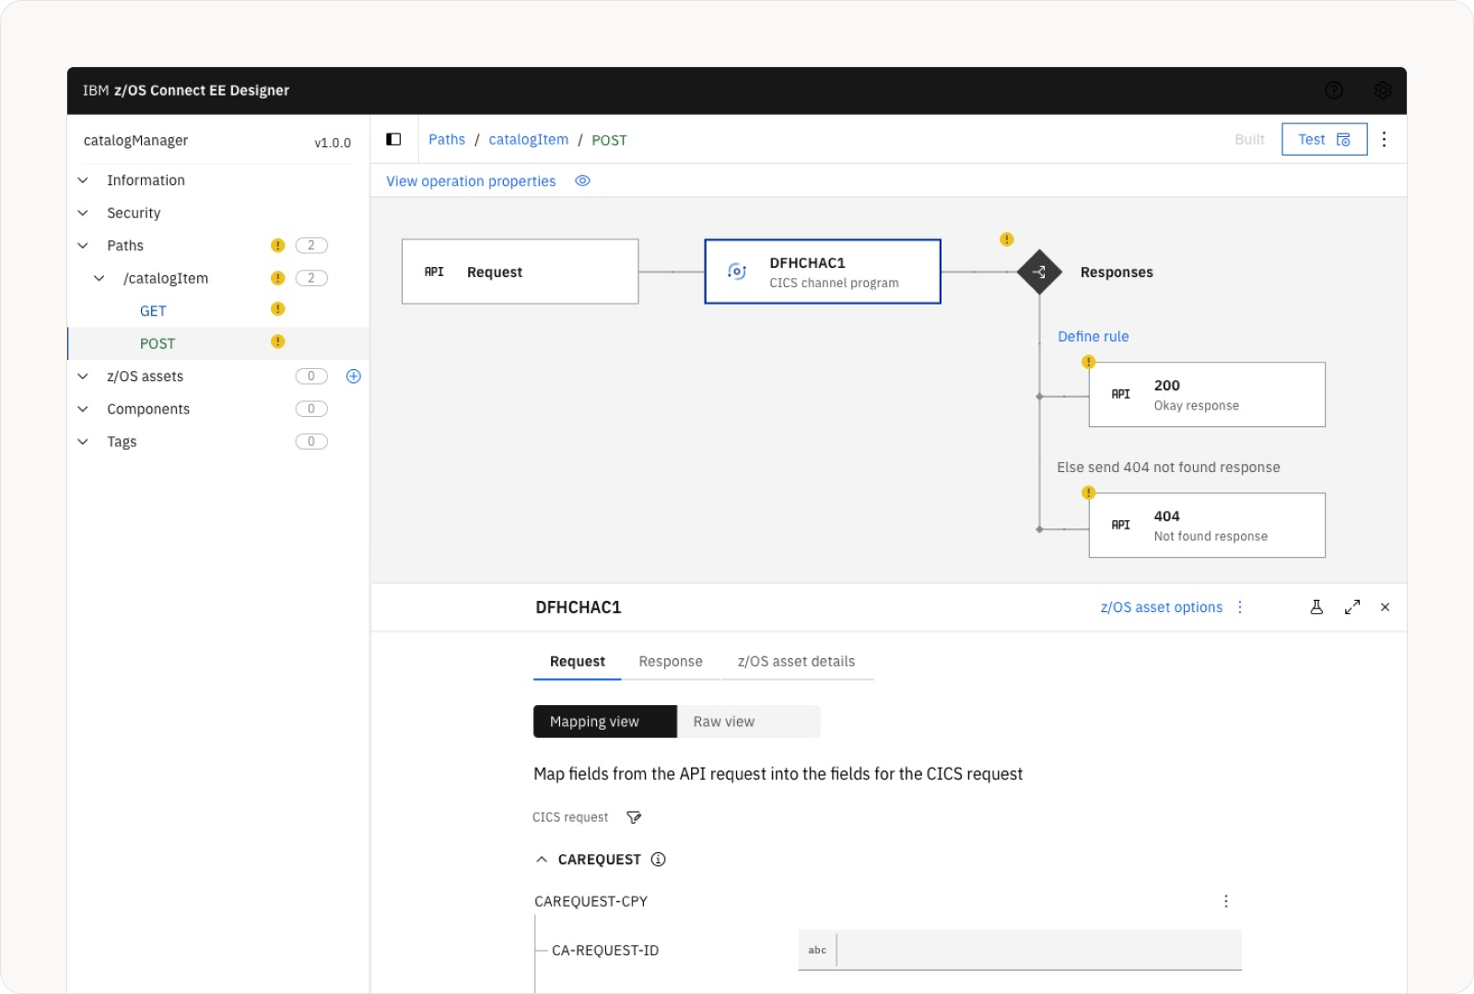Collapse the Paths section chevron
This screenshot has width=1474, height=994.
pos(83,246)
